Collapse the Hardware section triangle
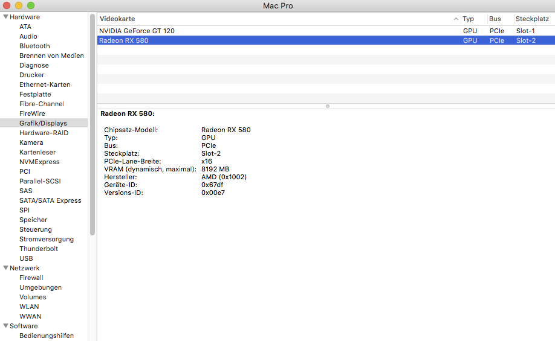555x341 pixels. pos(5,17)
